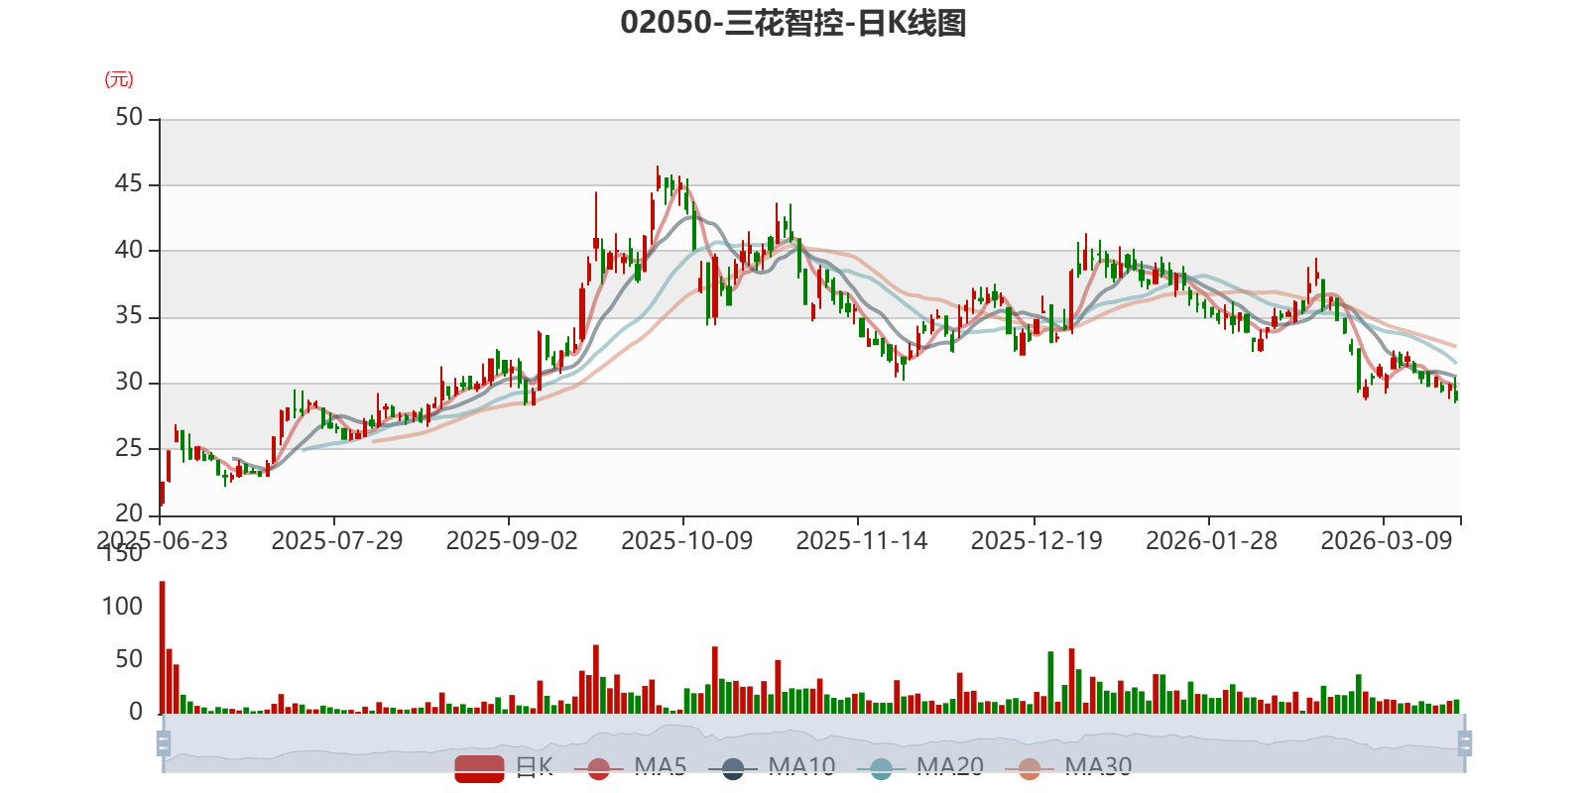Click the middle of the data zoom track
This screenshot has width=1587, height=793.
click(814, 743)
